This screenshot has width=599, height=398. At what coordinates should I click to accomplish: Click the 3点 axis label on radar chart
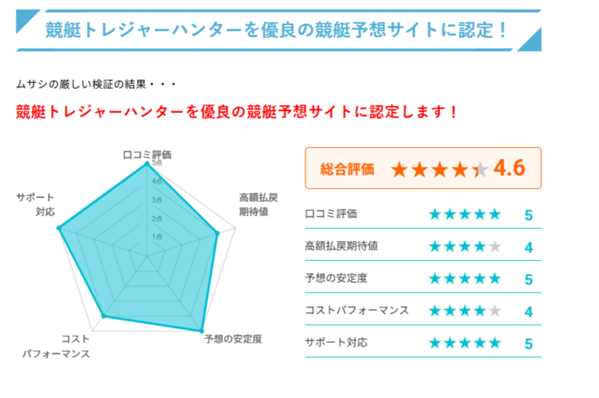(156, 200)
